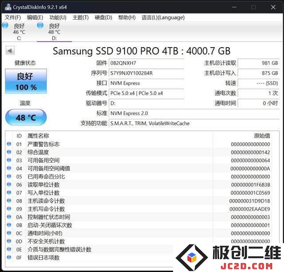Select raw value 000000000000A for threshold row
The image size is (284, 272).
coord(250,168)
